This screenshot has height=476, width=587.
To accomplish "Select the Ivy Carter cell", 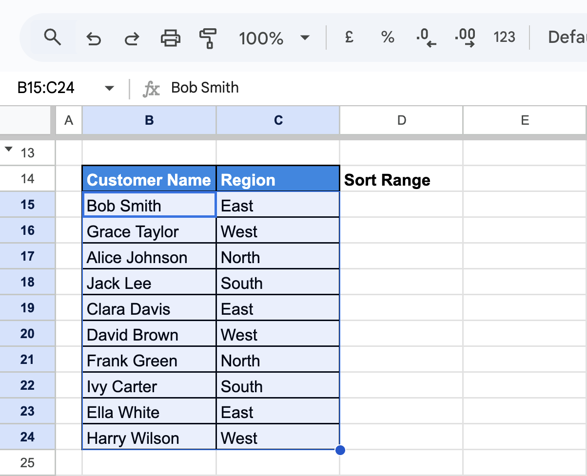I will coord(149,385).
